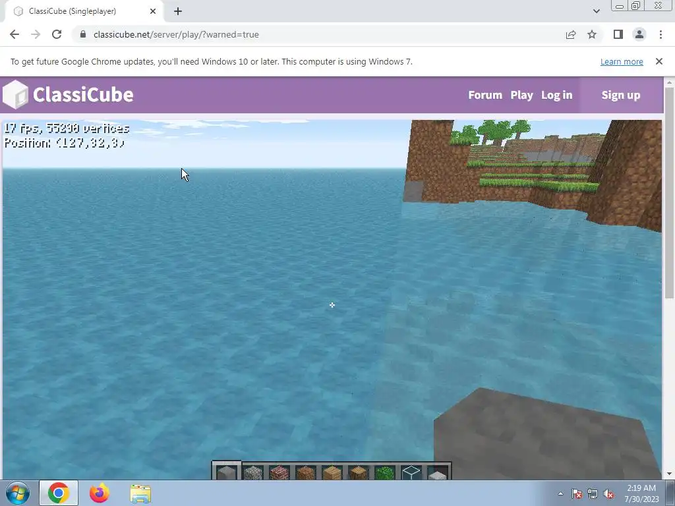
Task: Click muted volume tray icon
Action: 608,494
